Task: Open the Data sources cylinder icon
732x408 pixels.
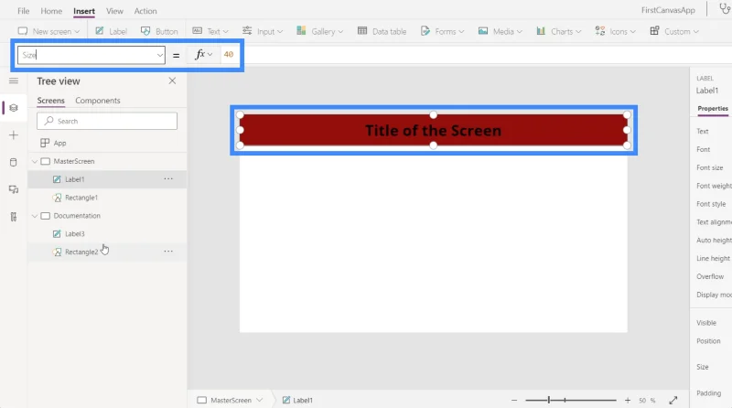Action: [x=14, y=163]
